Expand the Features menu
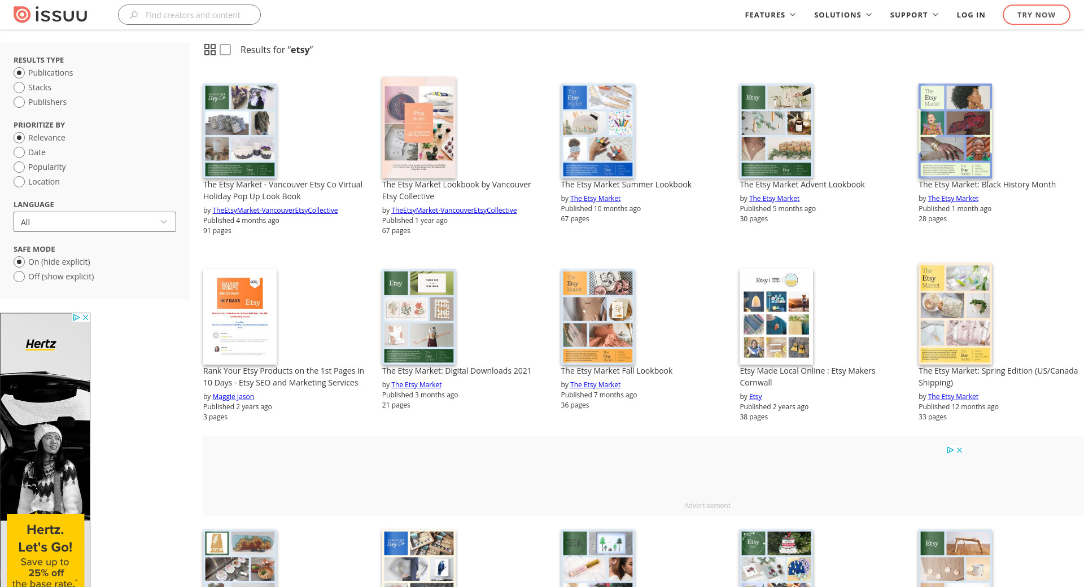The width and height of the screenshot is (1084, 587). (770, 15)
